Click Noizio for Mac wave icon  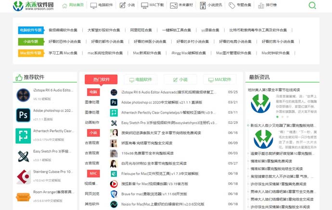114,204
